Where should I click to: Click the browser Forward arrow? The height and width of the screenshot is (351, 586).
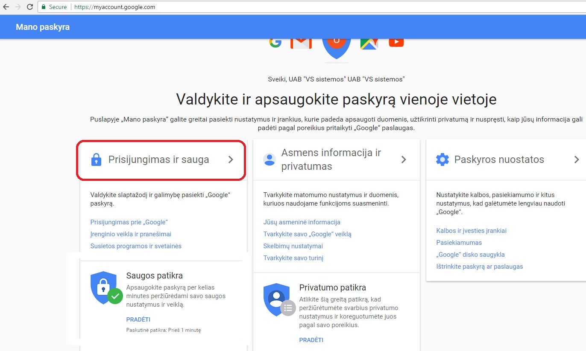click(x=18, y=7)
